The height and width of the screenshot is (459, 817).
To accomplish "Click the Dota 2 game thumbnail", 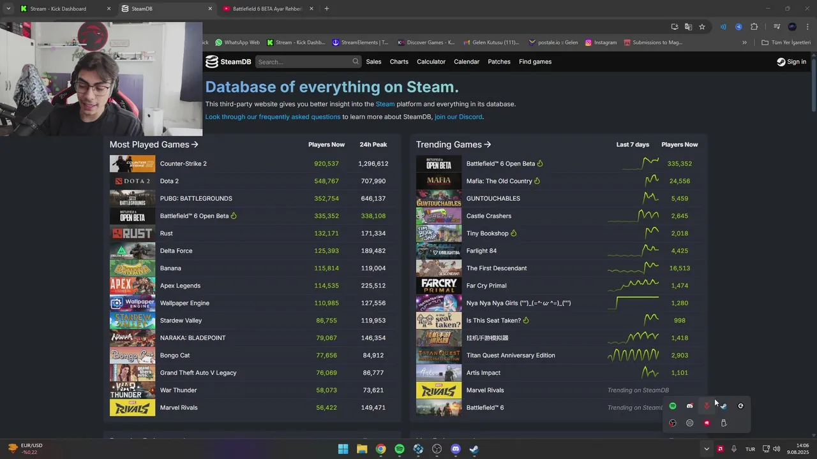I will point(132,181).
